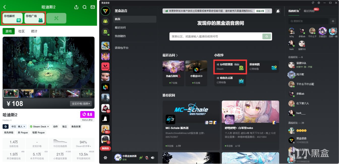The height and width of the screenshot is (164, 339).
Task: Select 首页 in 黑盒语音 navigation
Action: point(135,19)
